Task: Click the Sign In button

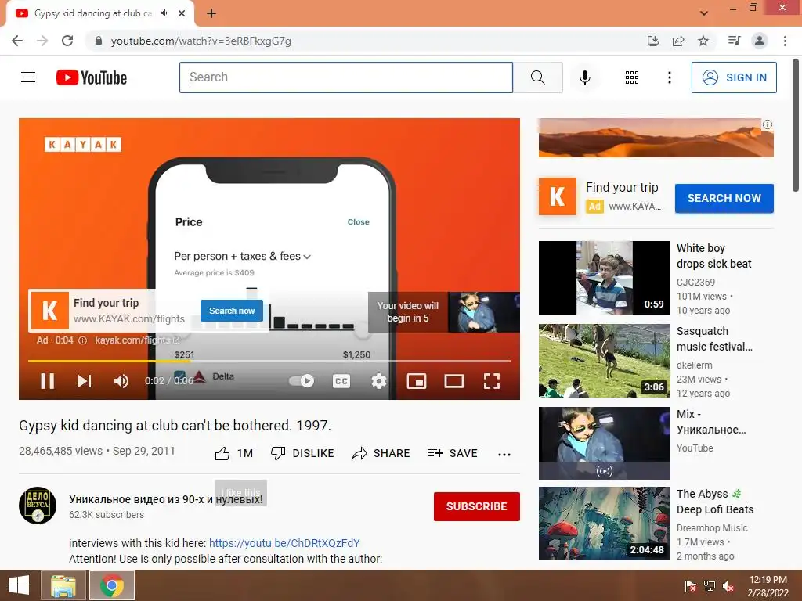Action: coord(734,77)
